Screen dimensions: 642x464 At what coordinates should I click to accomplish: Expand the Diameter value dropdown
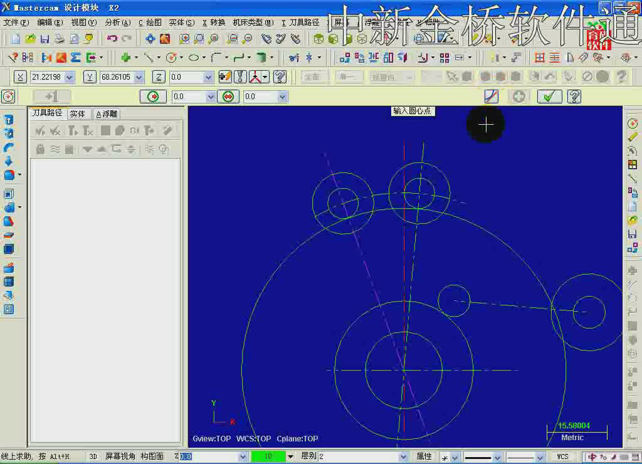[x=282, y=97]
